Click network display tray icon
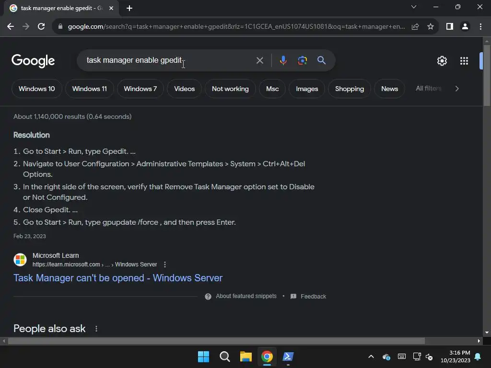Image resolution: width=491 pixels, height=368 pixels. click(417, 356)
